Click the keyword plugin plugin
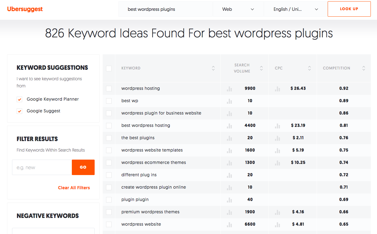The width and height of the screenshot is (377, 234). (x=135, y=199)
